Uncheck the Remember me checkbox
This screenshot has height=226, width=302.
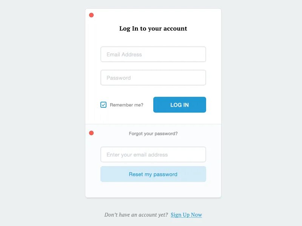[103, 105]
